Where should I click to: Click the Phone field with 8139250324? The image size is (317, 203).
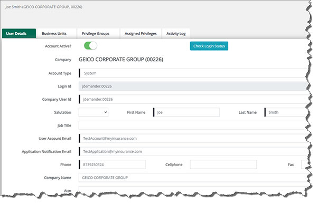point(112,165)
